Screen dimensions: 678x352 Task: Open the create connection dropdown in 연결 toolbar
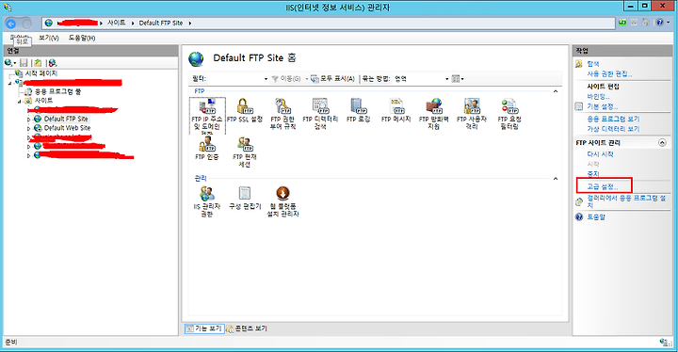(10, 63)
